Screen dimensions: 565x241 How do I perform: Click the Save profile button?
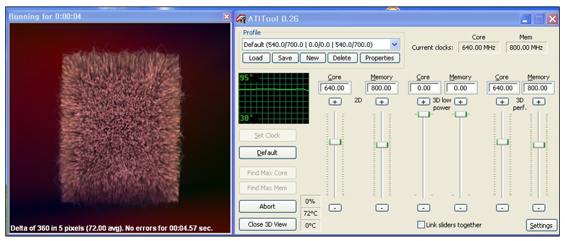285,58
